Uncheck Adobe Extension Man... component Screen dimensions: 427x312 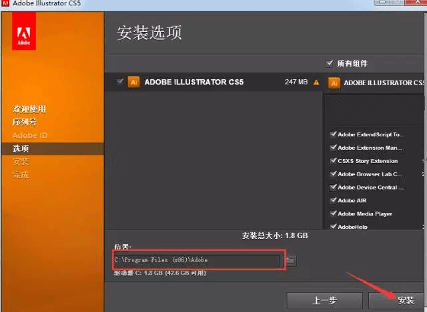(333, 148)
